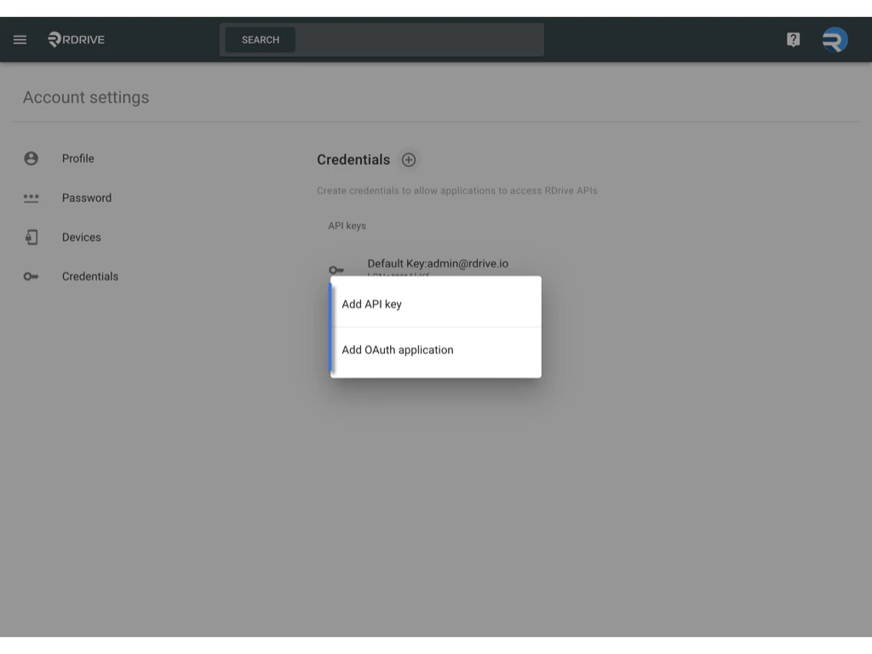Open the help icon in the top bar

[793, 39]
